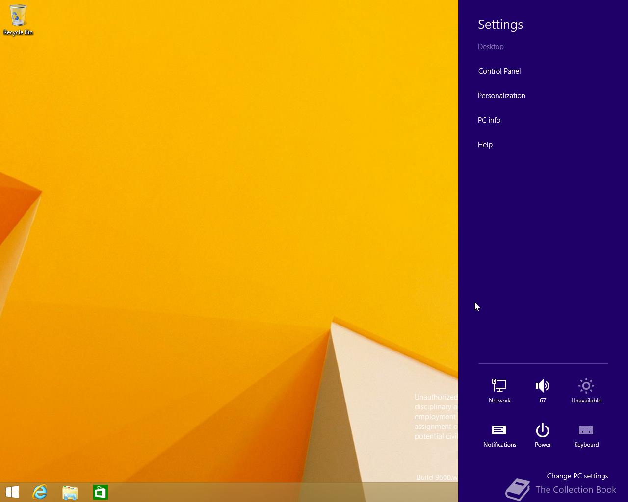This screenshot has width=628, height=502.
Task: Launch Internet Explorer from taskbar
Action: [x=40, y=492]
